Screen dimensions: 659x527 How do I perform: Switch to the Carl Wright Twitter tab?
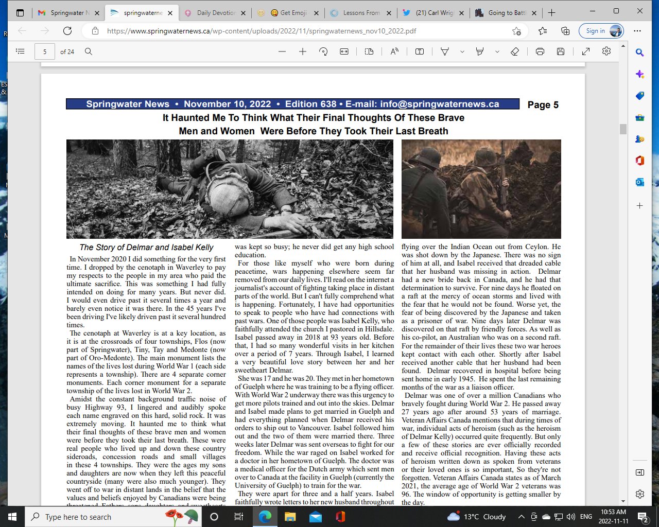pyautogui.click(x=434, y=13)
